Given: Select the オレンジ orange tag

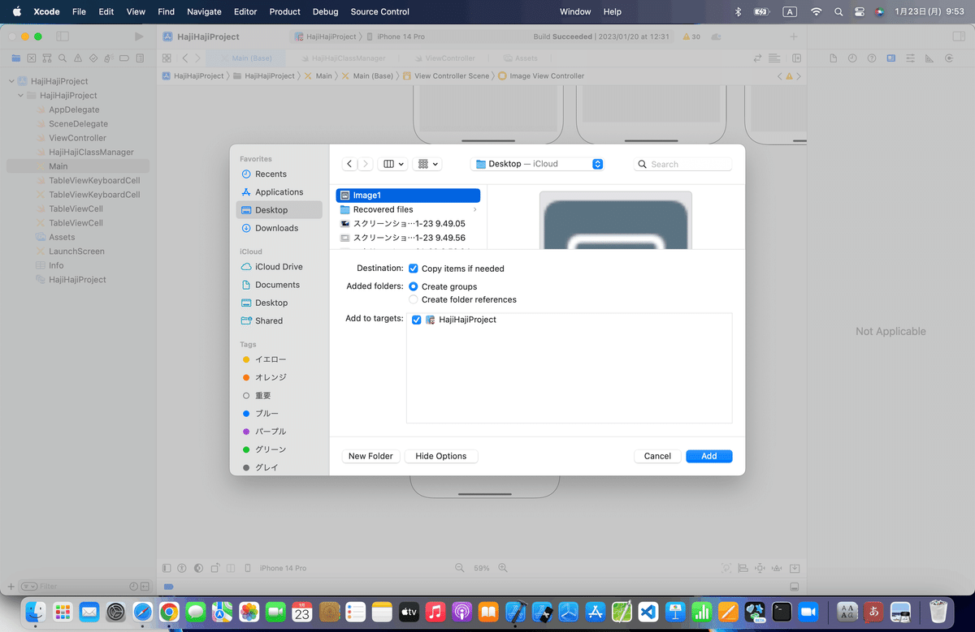Looking at the screenshot, I should pyautogui.click(x=279, y=377).
